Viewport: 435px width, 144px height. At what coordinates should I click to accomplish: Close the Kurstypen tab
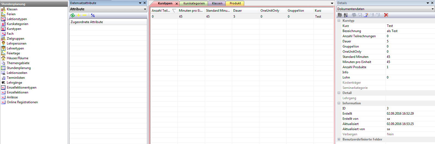pyautogui.click(x=177, y=4)
